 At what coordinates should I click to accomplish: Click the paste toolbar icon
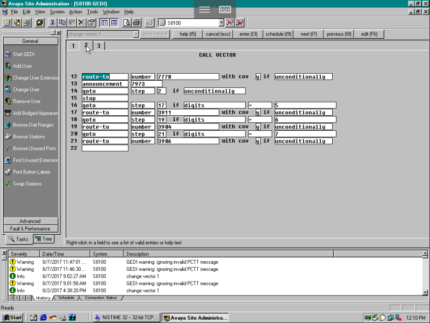[72, 23]
